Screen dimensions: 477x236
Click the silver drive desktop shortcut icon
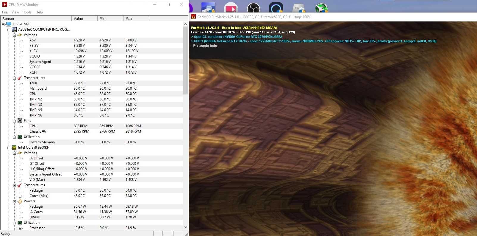(x=298, y=7)
